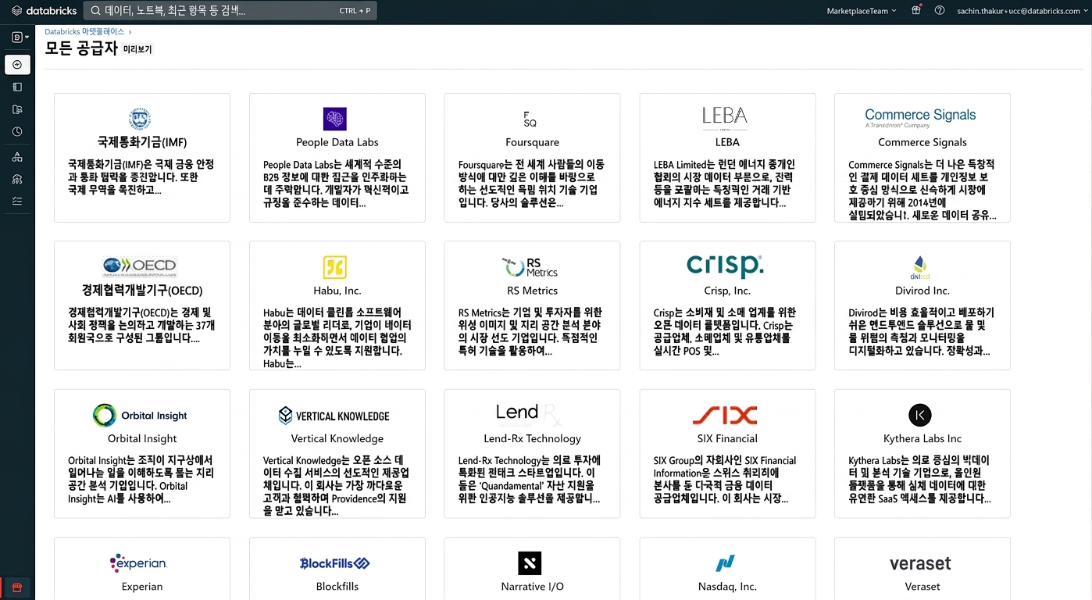
Task: Open the Lend-Rx Technology provider title
Action: (x=533, y=438)
